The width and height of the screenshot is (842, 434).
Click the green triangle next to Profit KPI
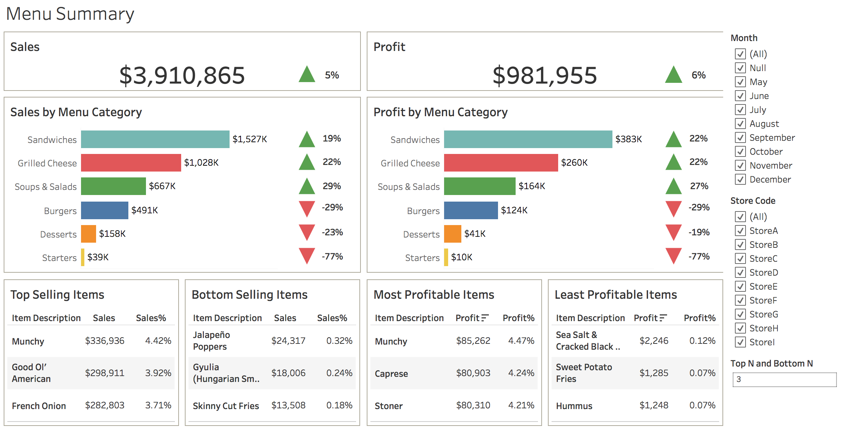673,75
